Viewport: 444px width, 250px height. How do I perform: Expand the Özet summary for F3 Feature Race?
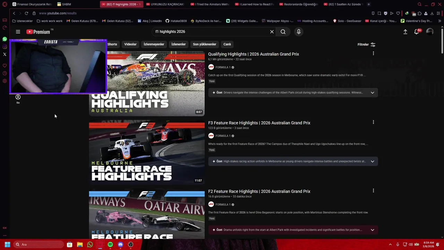pyautogui.click(x=373, y=161)
